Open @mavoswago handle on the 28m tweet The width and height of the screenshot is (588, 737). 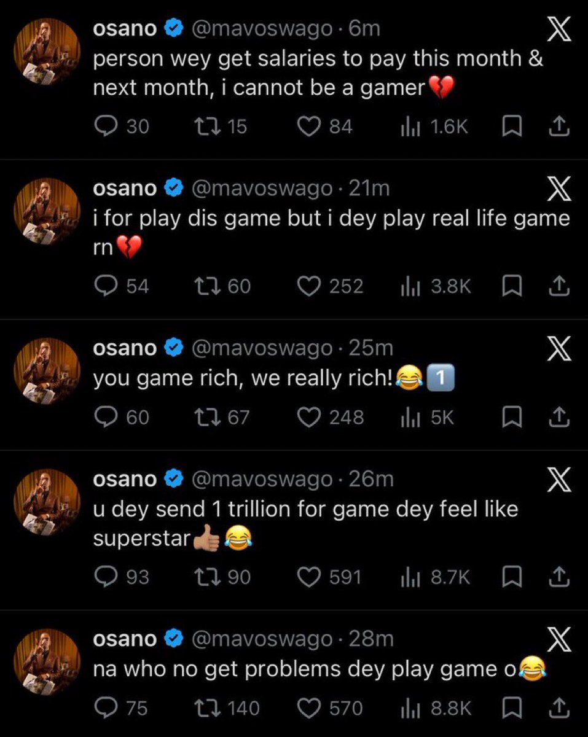click(262, 639)
